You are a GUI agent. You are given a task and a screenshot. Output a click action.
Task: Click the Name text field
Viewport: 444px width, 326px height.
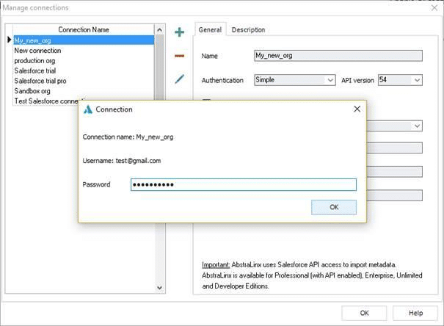tap(338, 55)
